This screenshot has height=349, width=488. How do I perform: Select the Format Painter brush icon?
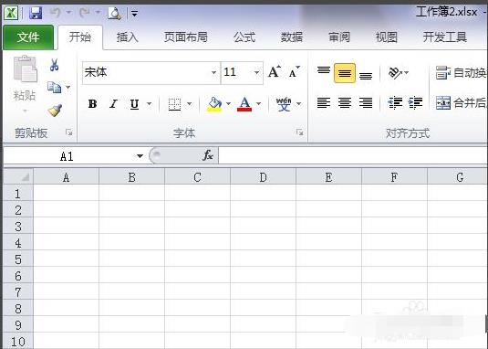point(55,111)
